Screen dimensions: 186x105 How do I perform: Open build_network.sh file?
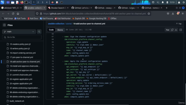(x=17, y=101)
